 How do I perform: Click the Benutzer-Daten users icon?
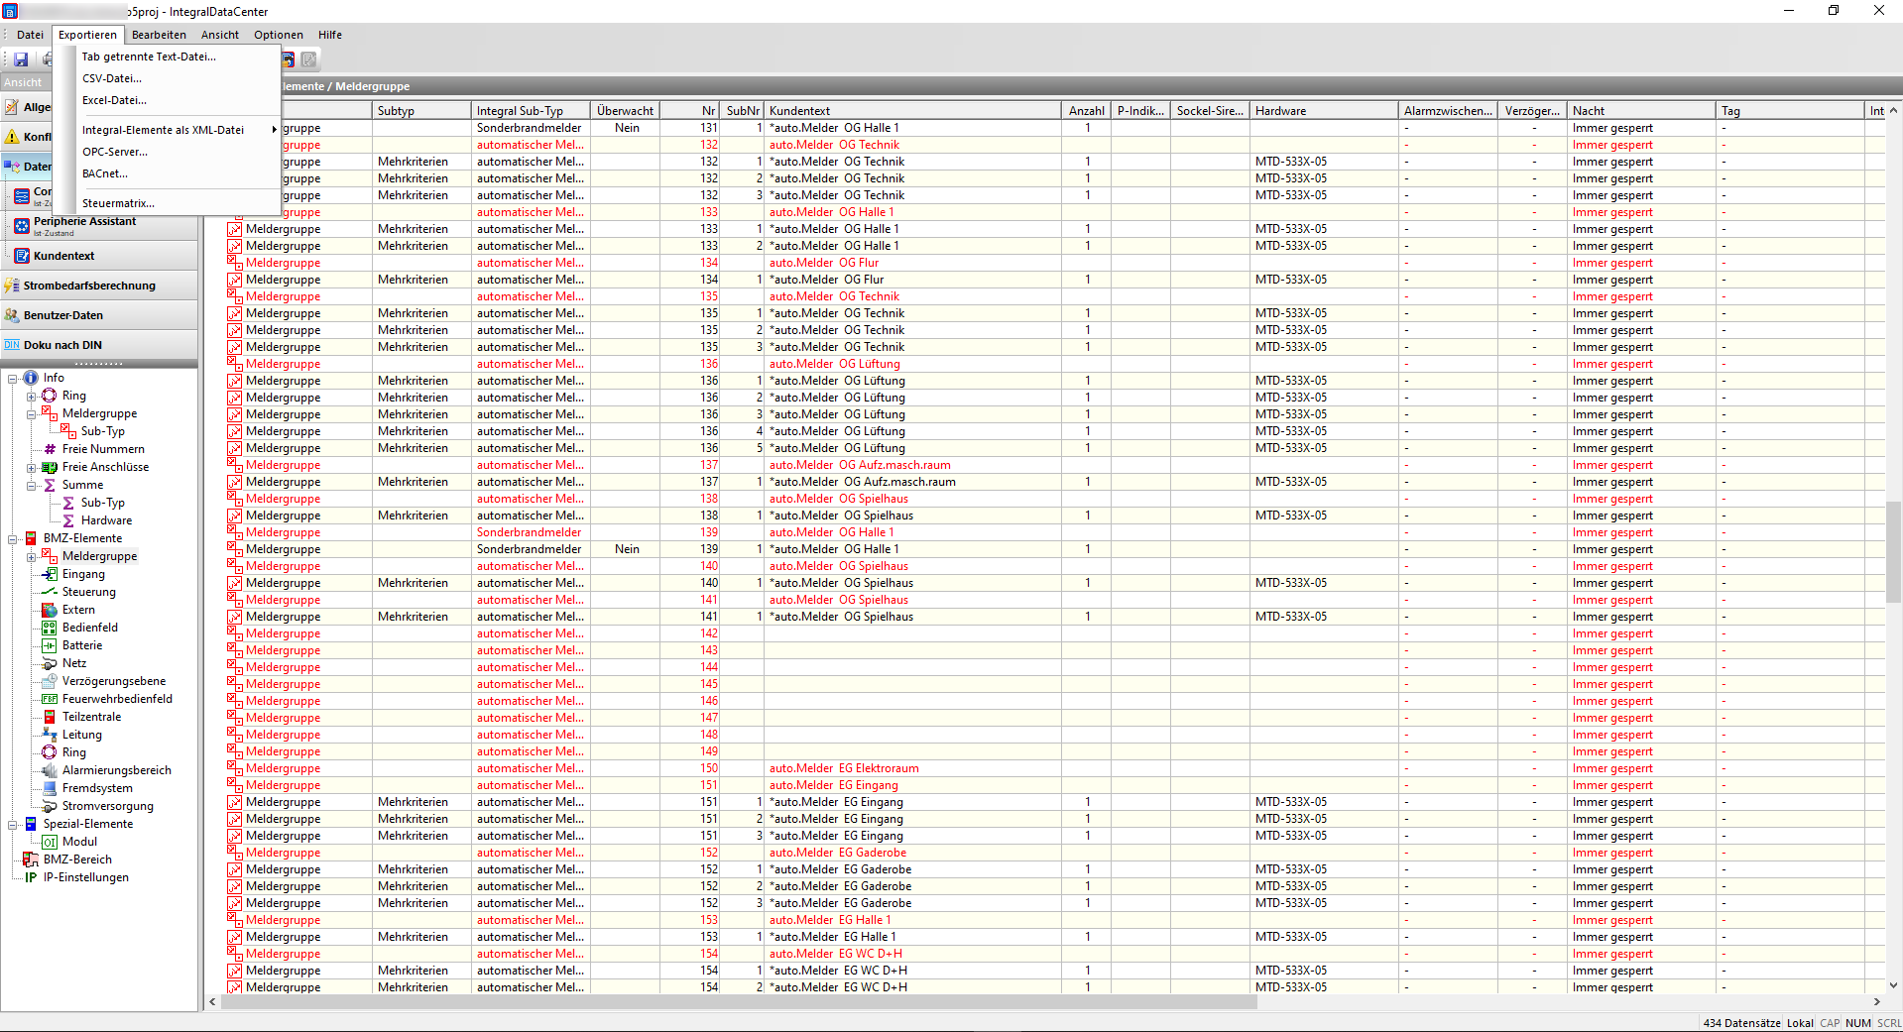(x=12, y=315)
